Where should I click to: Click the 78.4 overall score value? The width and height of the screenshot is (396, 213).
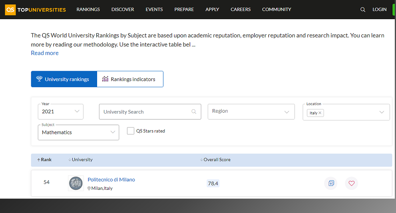213,183
